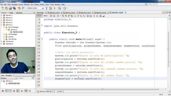Viewport: 171px width, 96px height.
Task: Open the Run Project dropdown arrow
Action: (57, 8)
